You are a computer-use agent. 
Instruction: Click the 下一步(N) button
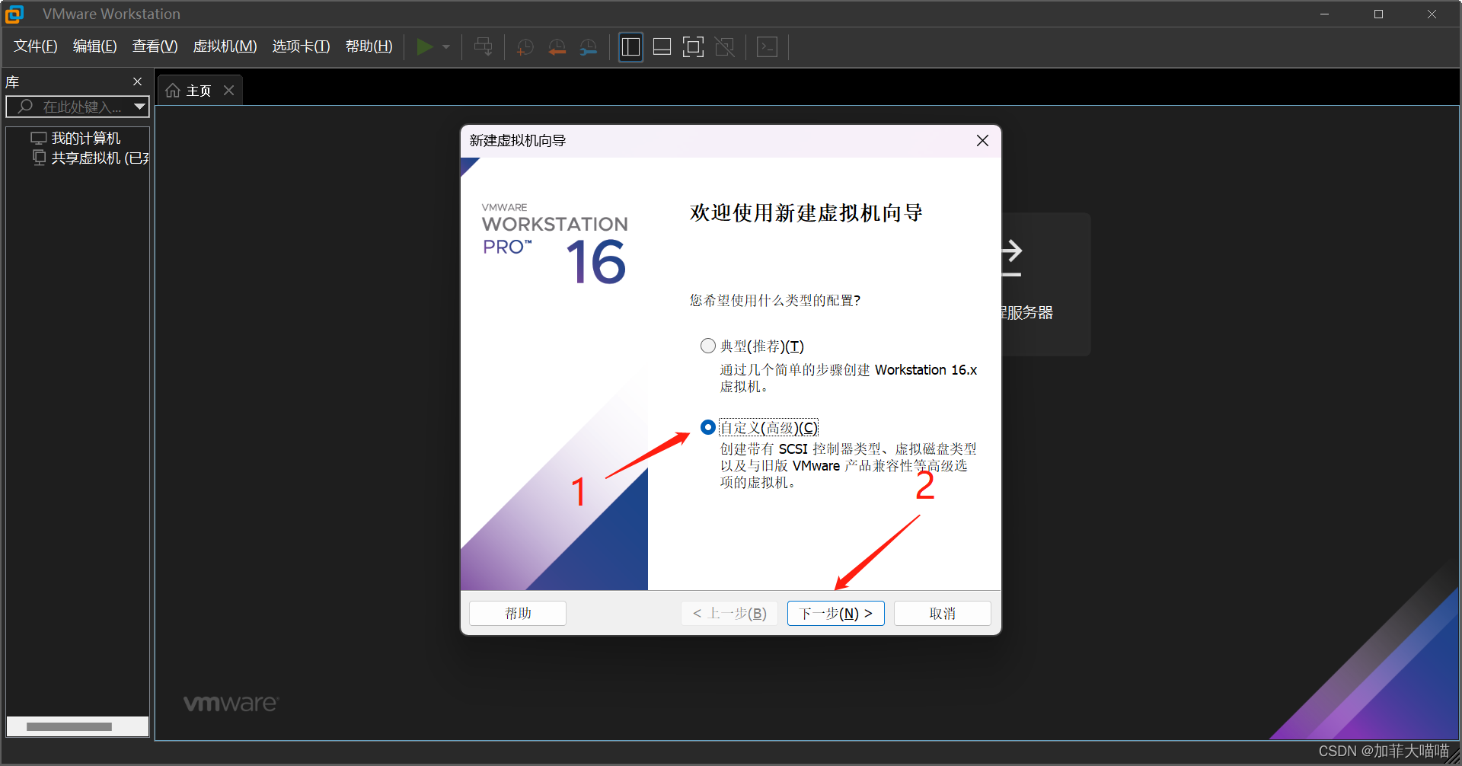click(836, 614)
